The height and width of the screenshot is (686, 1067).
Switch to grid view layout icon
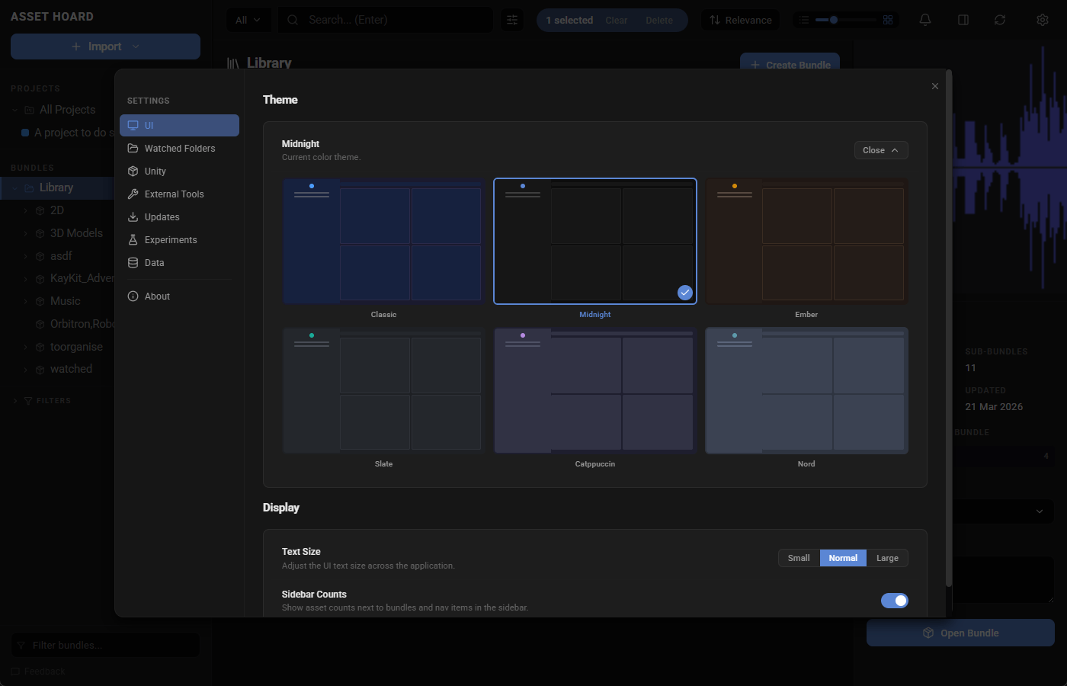pos(887,20)
